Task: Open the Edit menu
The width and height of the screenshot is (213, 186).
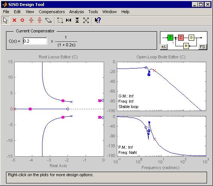Action: pyautogui.click(x=17, y=12)
